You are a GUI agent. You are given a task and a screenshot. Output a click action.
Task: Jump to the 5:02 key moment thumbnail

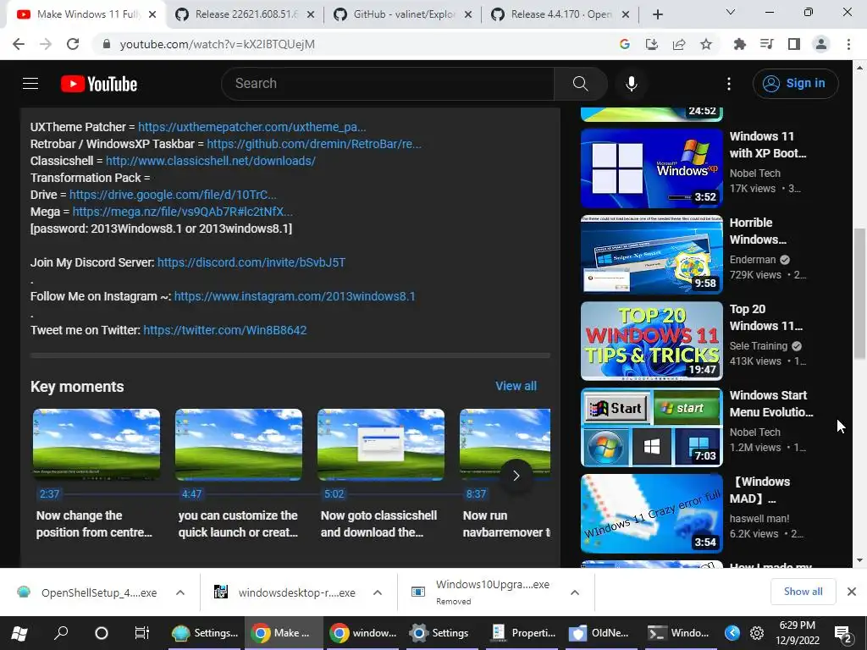click(x=381, y=444)
